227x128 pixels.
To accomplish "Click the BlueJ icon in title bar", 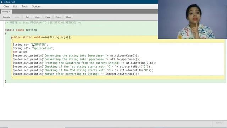I will pos(1,2).
